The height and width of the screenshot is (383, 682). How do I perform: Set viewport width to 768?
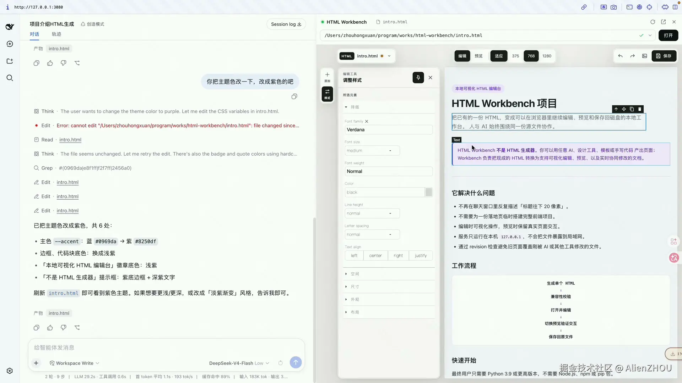pos(531,56)
